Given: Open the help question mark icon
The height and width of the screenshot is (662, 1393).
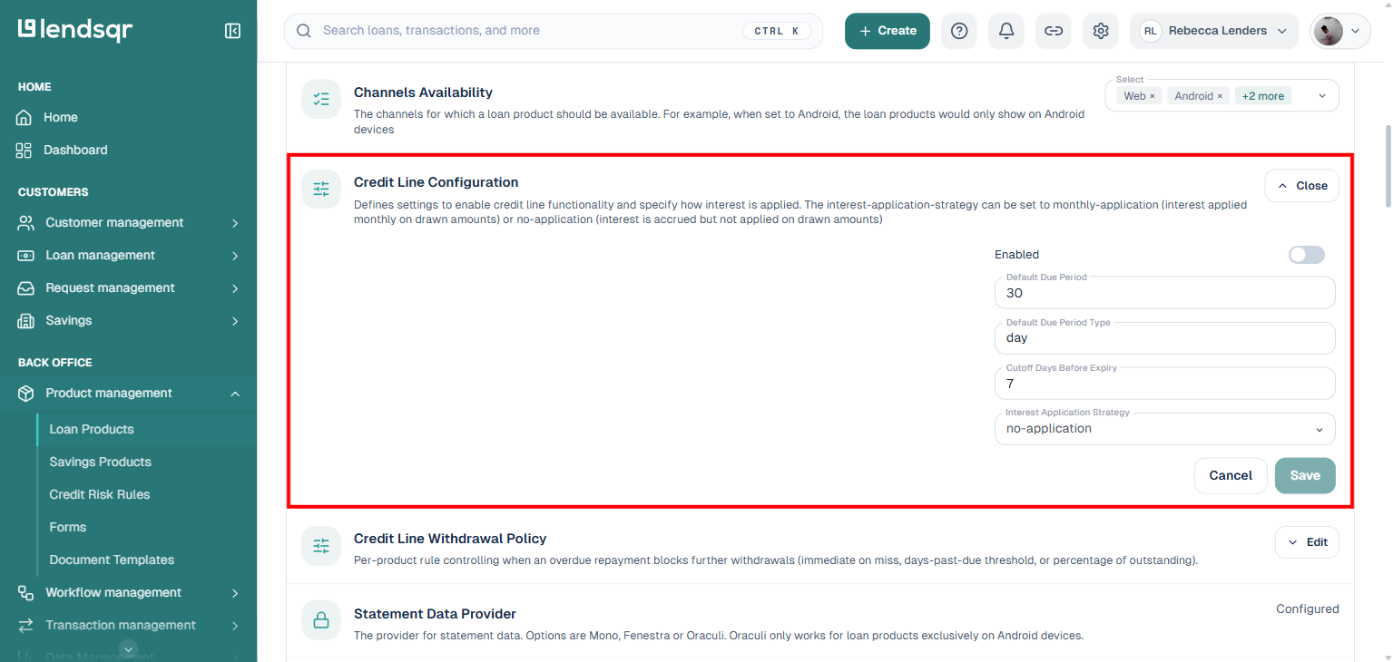Looking at the screenshot, I should (x=959, y=31).
